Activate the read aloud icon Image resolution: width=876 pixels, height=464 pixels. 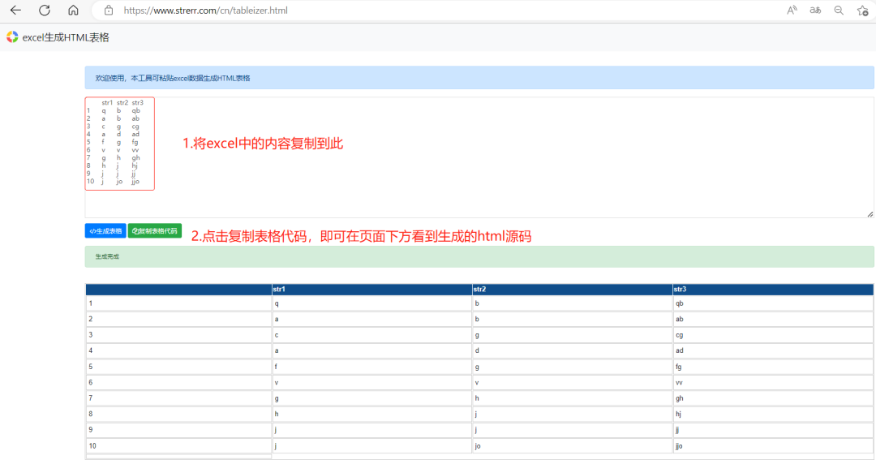coord(792,10)
